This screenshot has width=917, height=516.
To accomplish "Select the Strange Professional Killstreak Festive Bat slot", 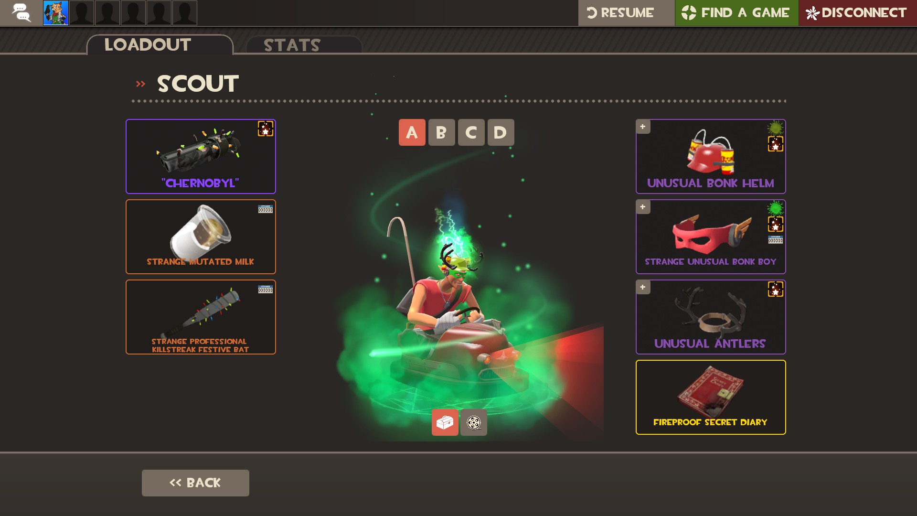I will point(201,317).
